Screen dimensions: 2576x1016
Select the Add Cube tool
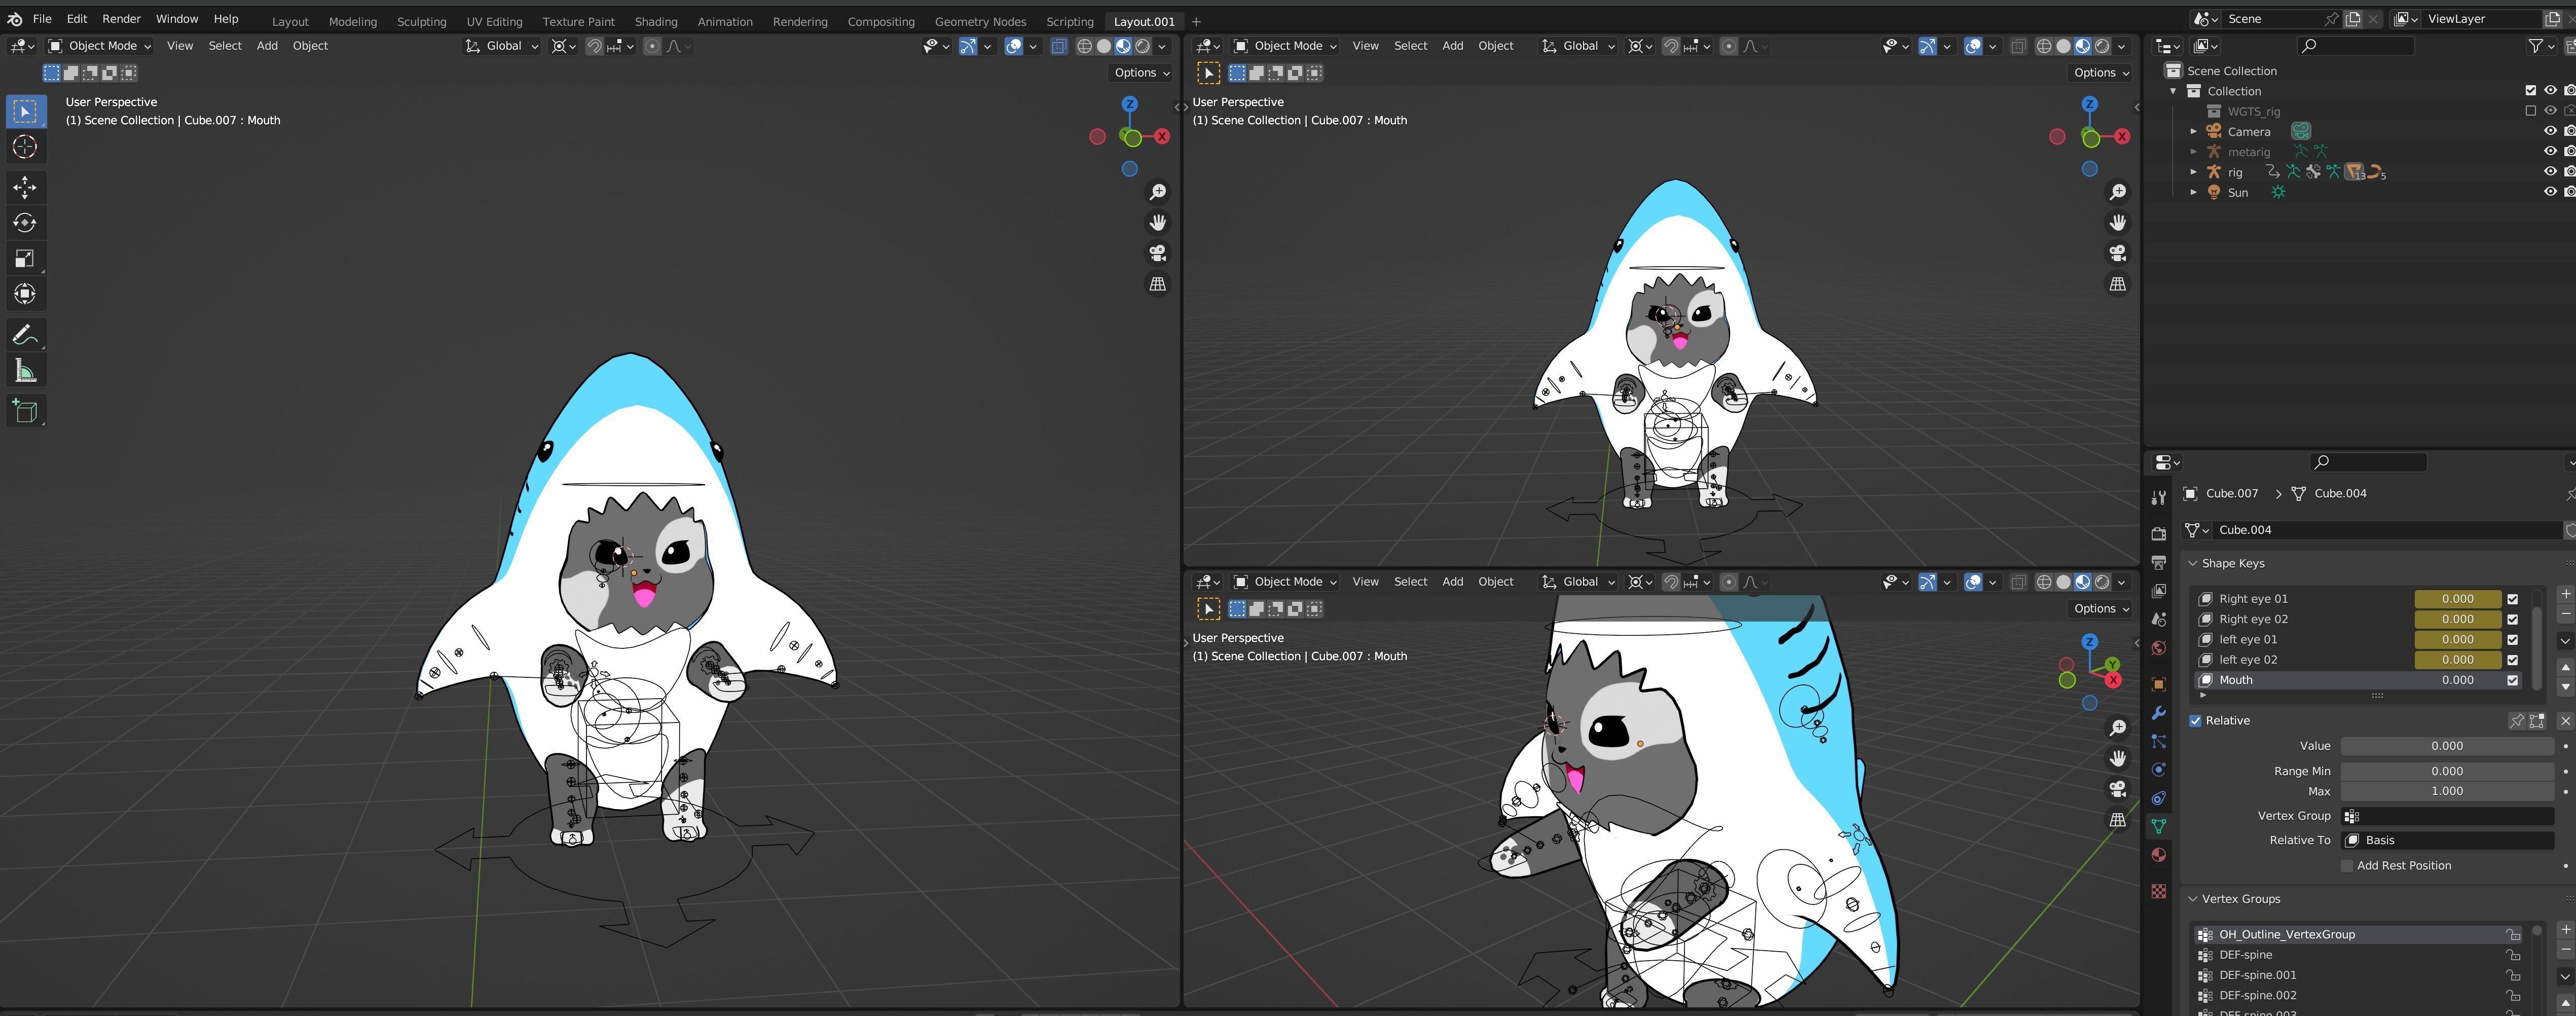[25, 411]
